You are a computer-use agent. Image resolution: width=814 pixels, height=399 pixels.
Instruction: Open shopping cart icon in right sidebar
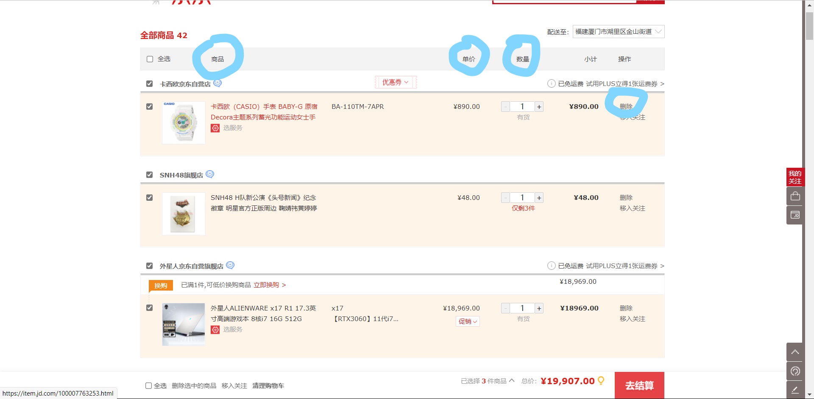point(795,196)
